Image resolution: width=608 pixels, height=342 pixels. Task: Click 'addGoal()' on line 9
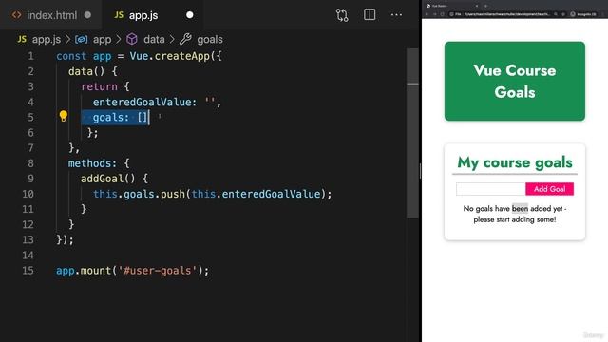[x=107, y=179]
